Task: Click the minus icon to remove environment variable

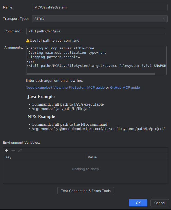Action: coord(13,150)
